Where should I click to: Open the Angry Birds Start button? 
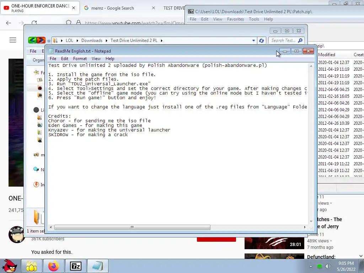(x=9, y=266)
